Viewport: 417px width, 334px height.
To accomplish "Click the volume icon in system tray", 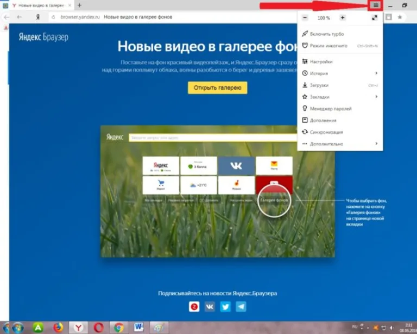I will pyautogui.click(x=391, y=327).
